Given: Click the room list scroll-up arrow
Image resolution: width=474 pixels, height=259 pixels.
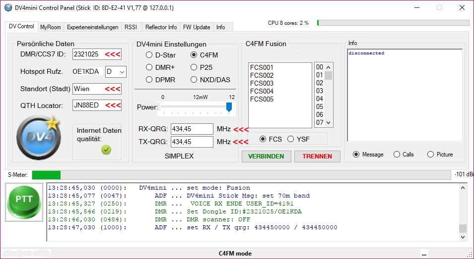Looking at the screenshot, I should (329, 67).
